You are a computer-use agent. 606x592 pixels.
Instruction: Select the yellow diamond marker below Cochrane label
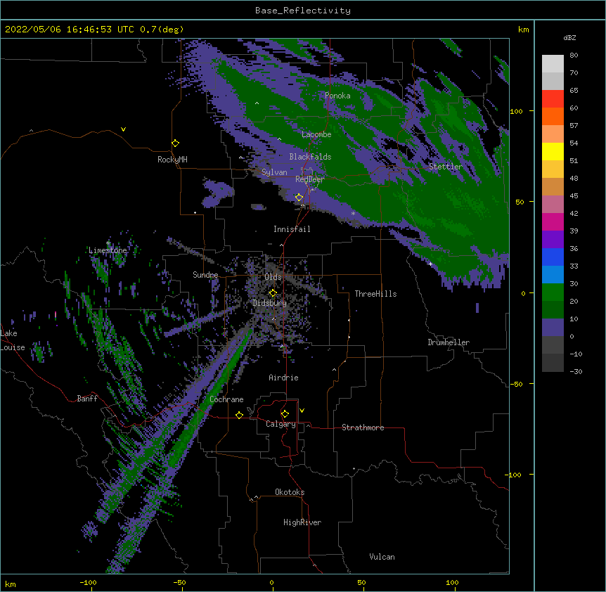[239, 415]
